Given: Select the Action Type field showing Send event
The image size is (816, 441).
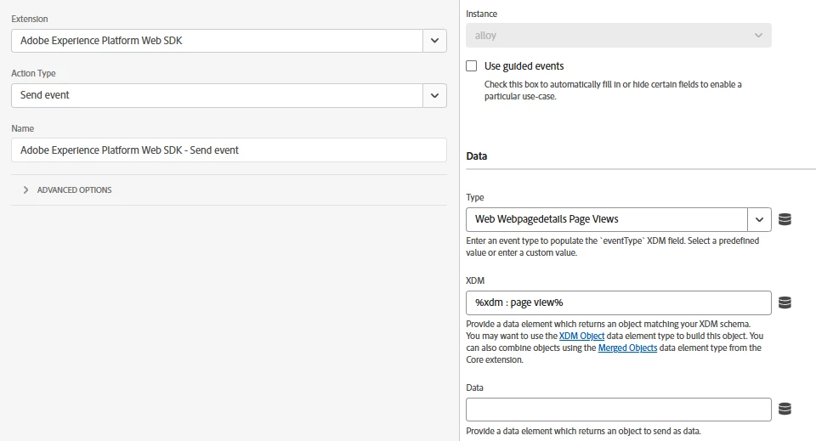Looking at the screenshot, I should click(217, 96).
